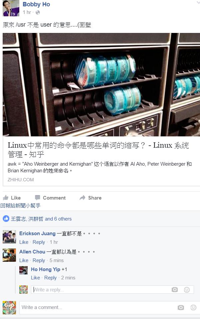This screenshot has width=200, height=319.
Task: Like Allen Chou's comment
Action: (24, 260)
